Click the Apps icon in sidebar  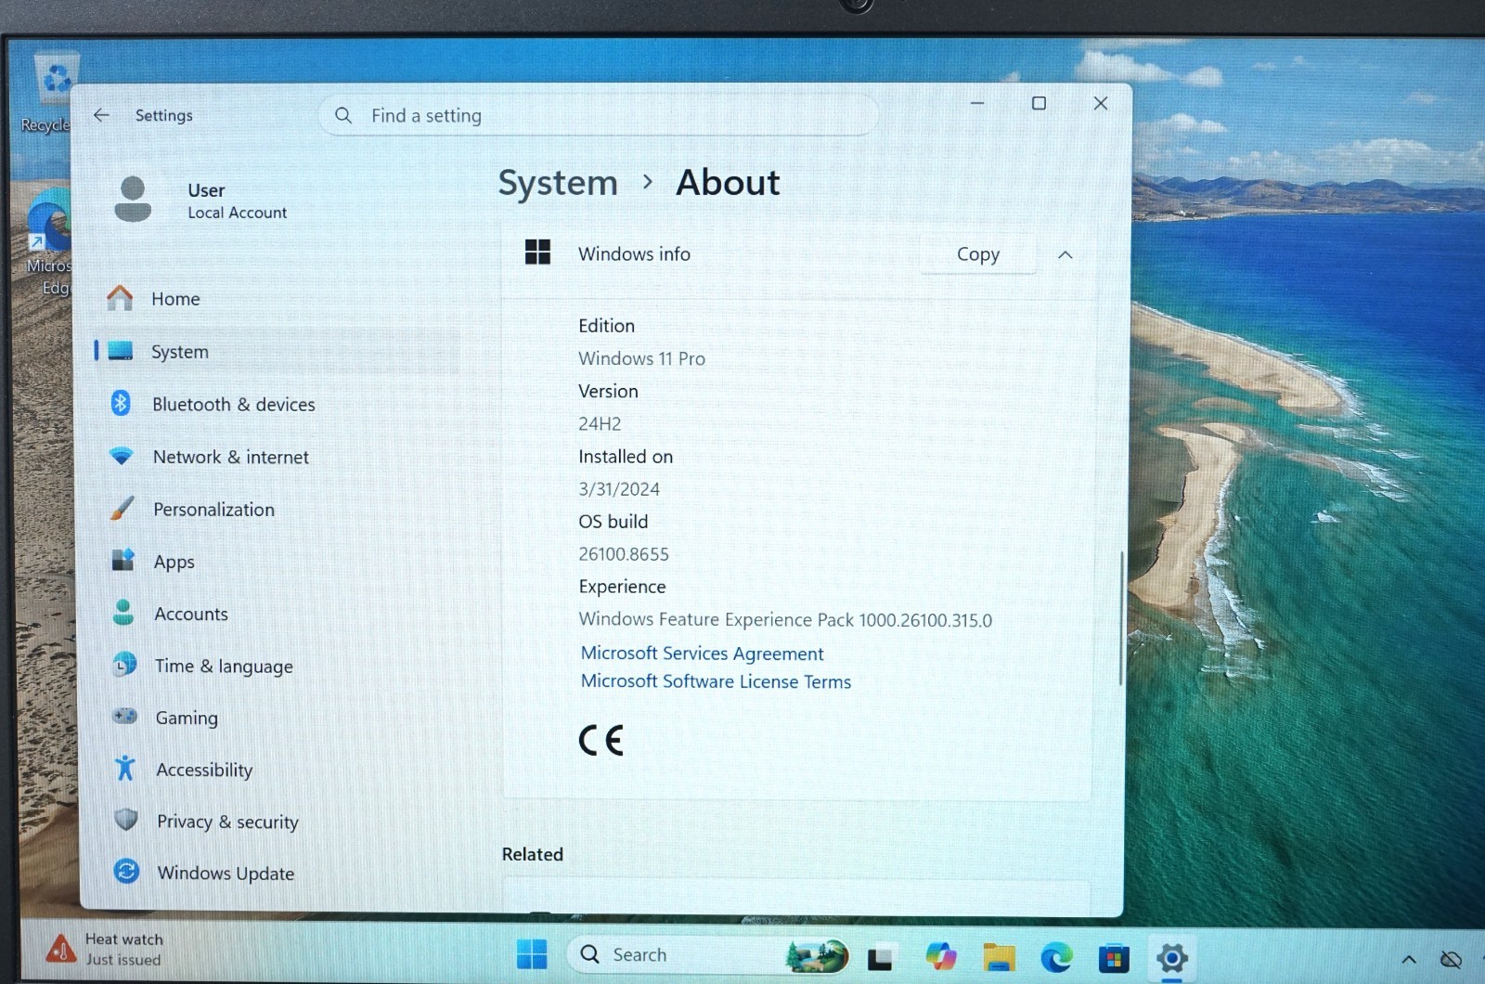123,560
